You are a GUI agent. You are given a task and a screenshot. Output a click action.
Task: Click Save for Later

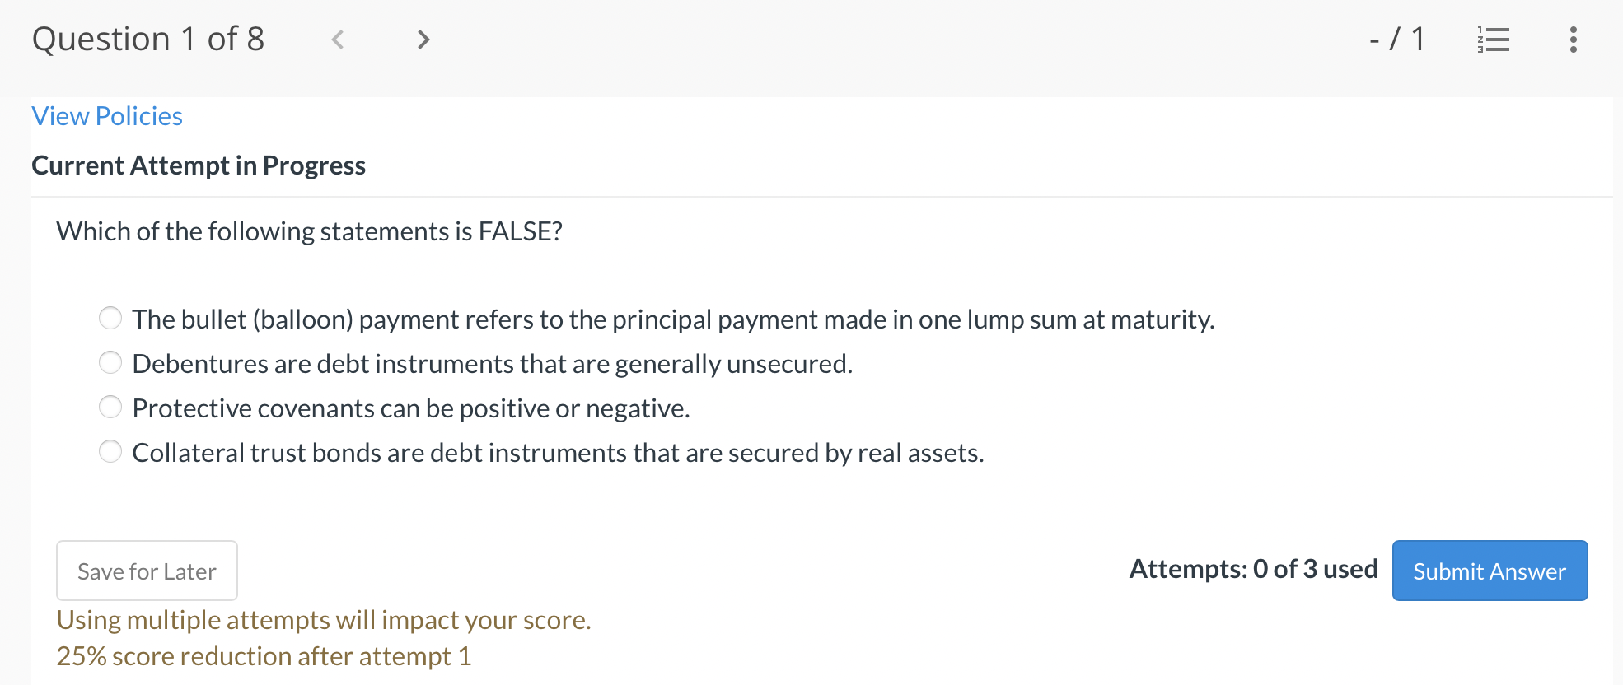pos(147,571)
